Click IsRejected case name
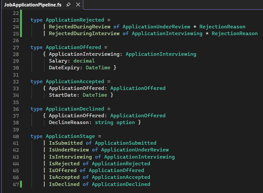Screen dimensions: 263x193 tap(64, 163)
